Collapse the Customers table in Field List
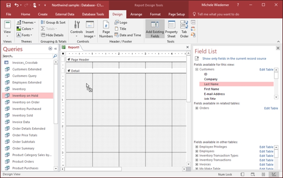This screenshot has height=178, width=283. tap(197, 69)
